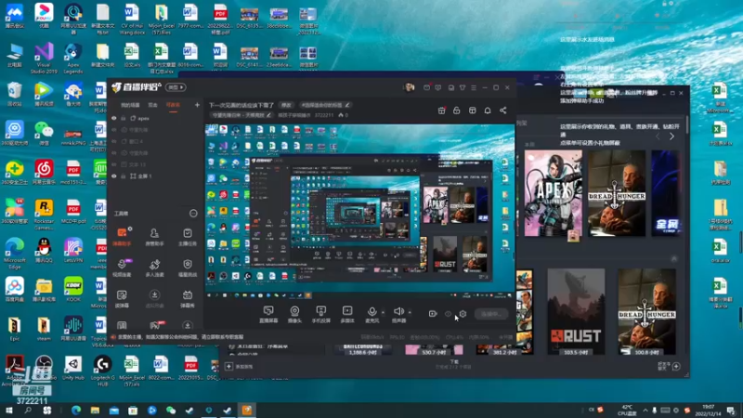Open the upper Dread Hunger card in Steam
This screenshot has height=418, width=743.
[617, 193]
